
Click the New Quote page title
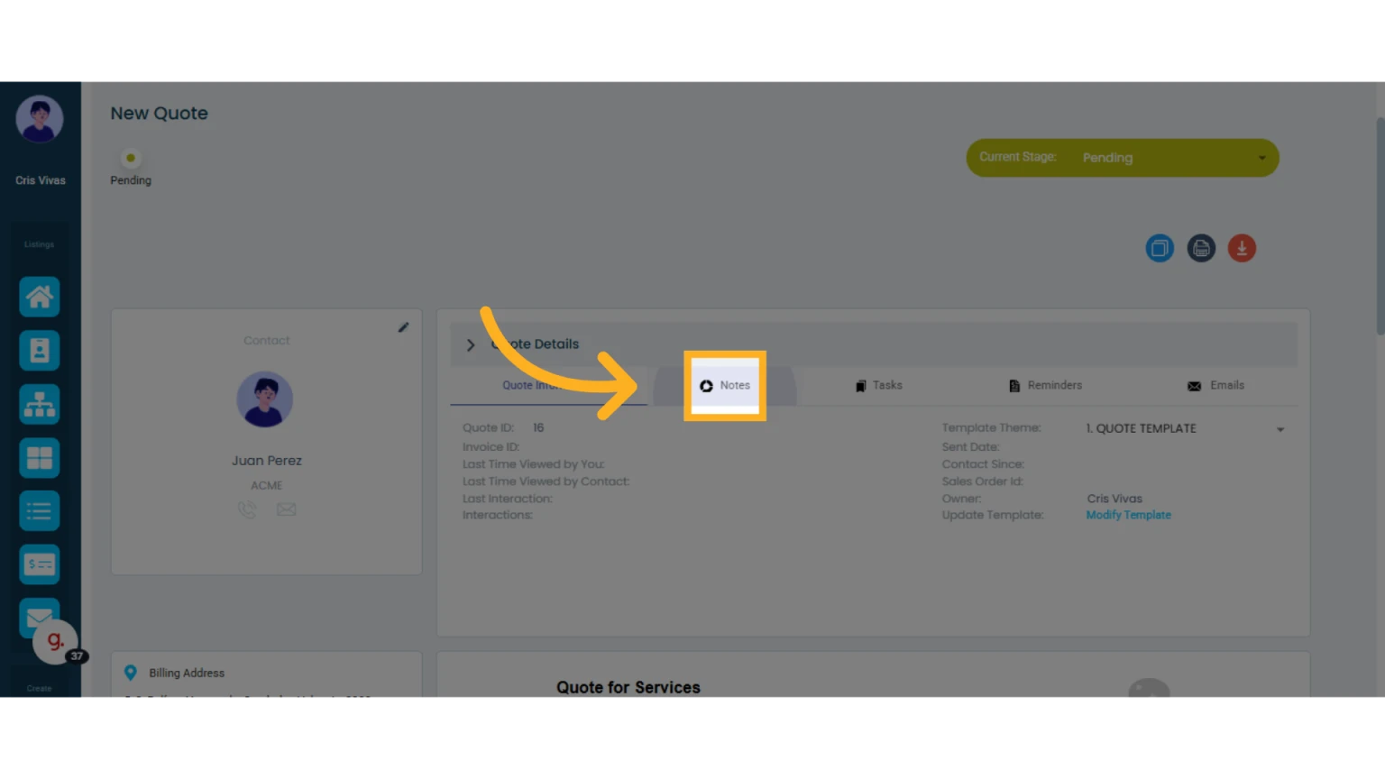[x=160, y=114]
